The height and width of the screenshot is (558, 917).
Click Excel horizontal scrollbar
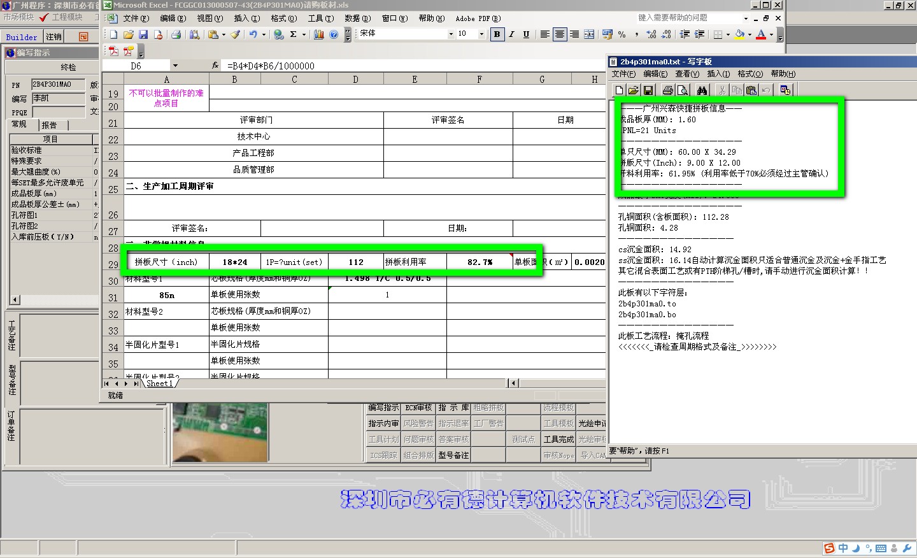point(557,383)
